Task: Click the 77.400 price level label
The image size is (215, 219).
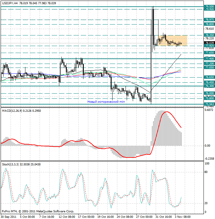Action: click(210, 59)
